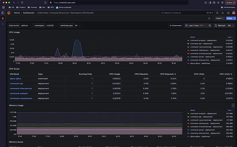This screenshot has width=237, height=147.
Task: Reload the page in the browser
Action: (22, 2)
